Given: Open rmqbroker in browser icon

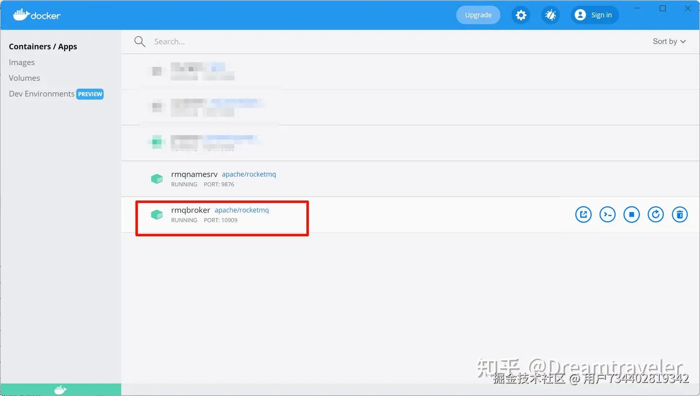Looking at the screenshot, I should pos(583,214).
